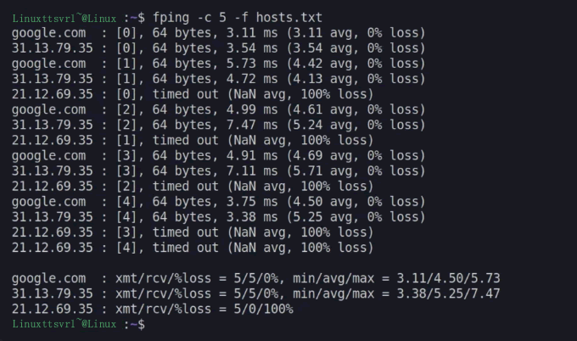Select the google.com [1] 5.73 ms result

click(x=218, y=63)
